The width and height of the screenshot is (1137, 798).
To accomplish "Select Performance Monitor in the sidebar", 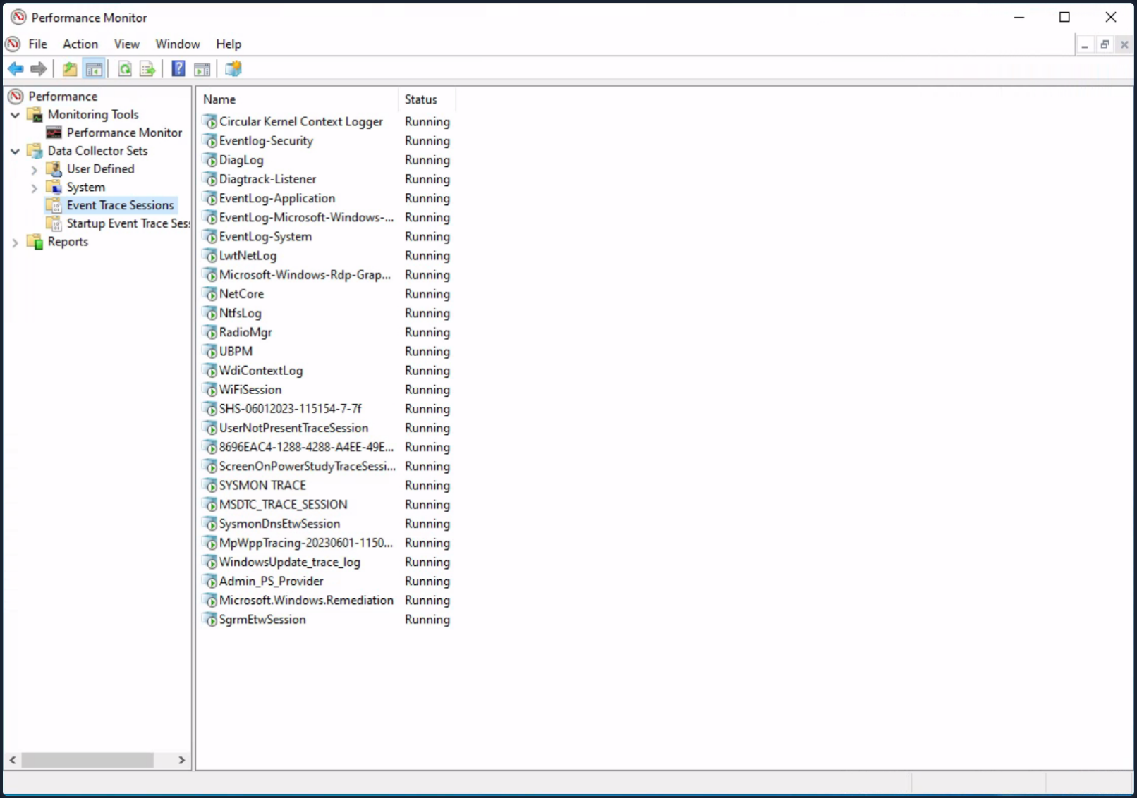I will pyautogui.click(x=124, y=133).
